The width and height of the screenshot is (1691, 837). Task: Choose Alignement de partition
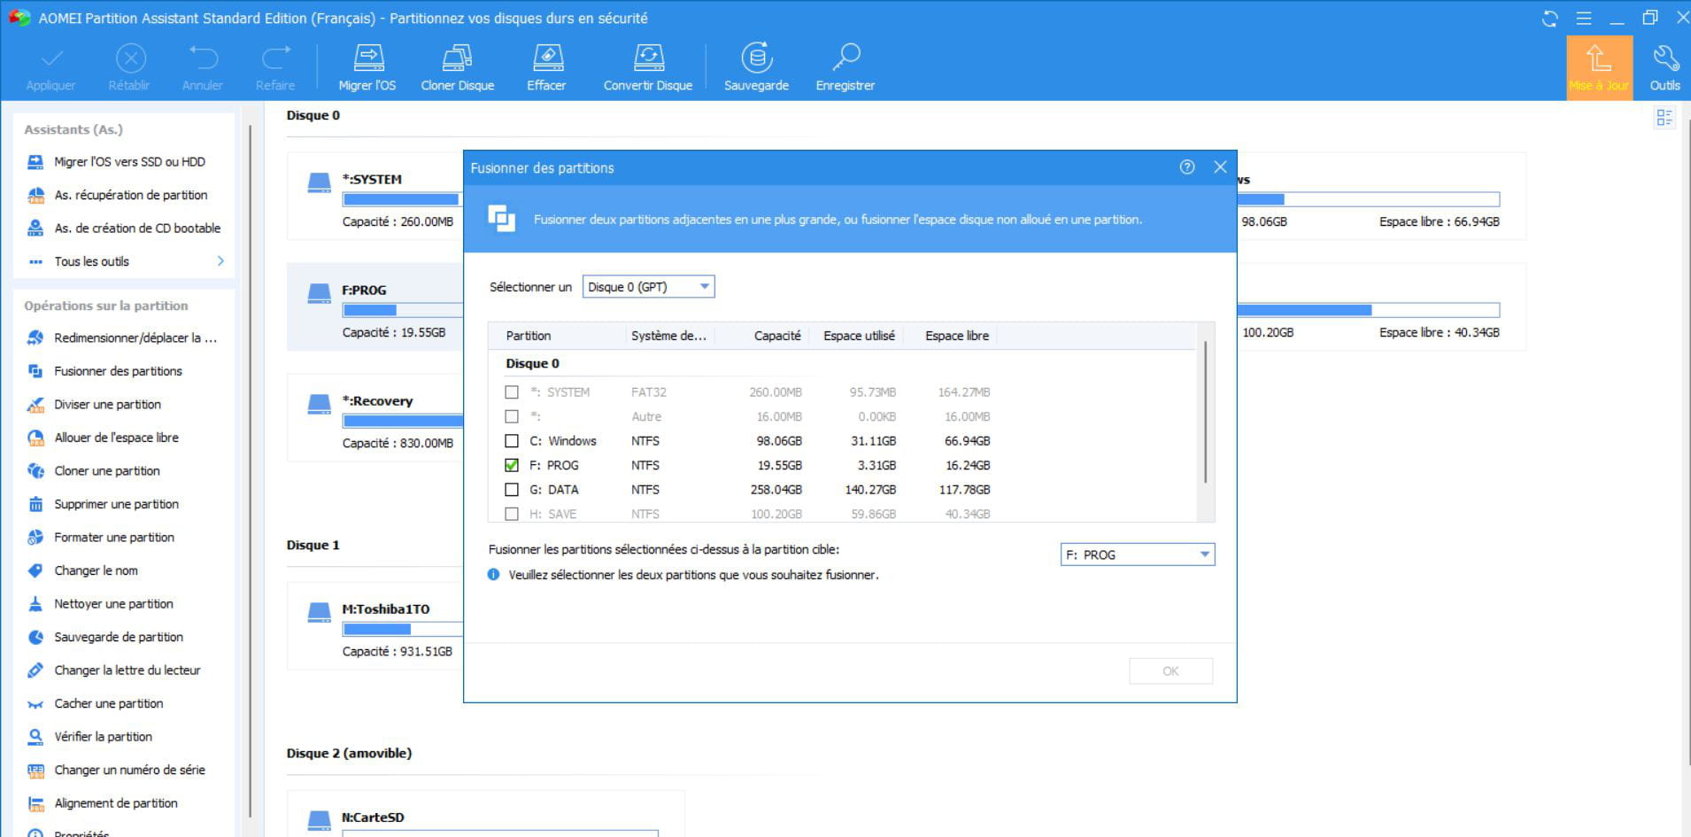tap(116, 803)
